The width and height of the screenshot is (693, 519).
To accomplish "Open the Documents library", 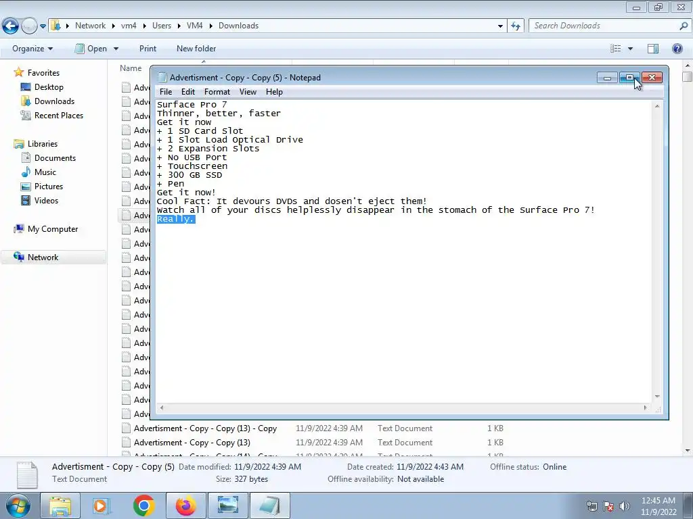I will [55, 158].
